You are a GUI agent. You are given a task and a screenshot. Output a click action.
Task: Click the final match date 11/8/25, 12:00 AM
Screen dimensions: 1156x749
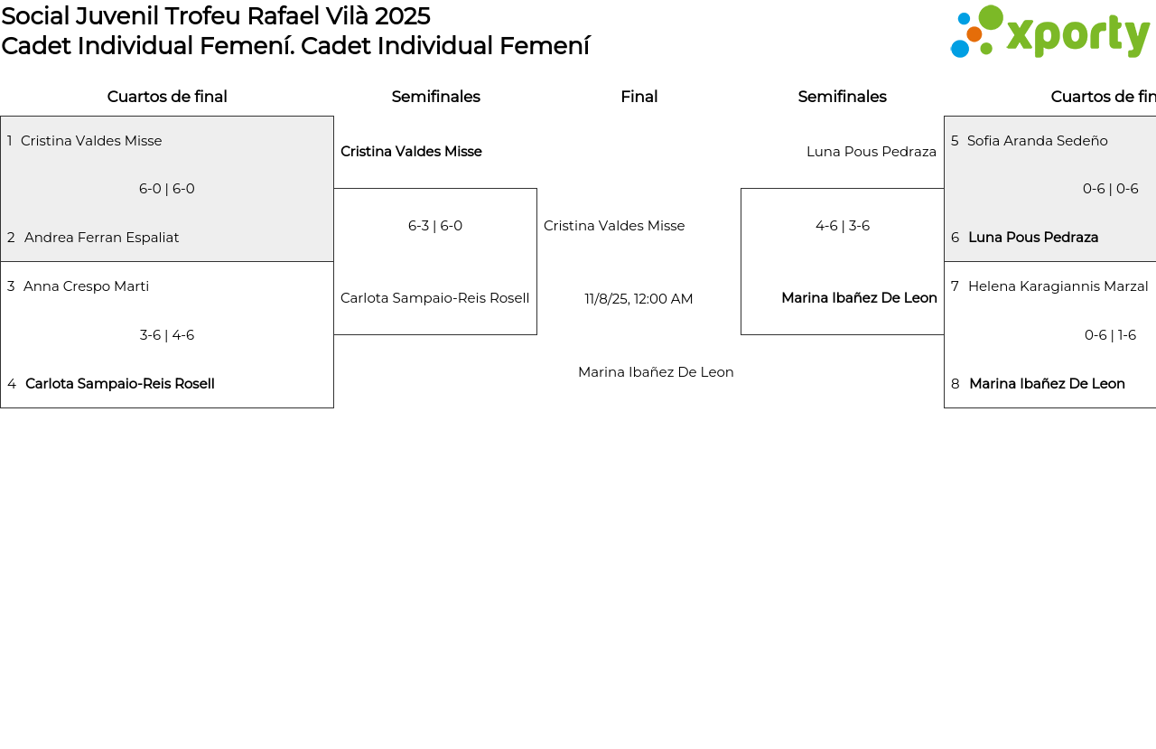(x=639, y=299)
